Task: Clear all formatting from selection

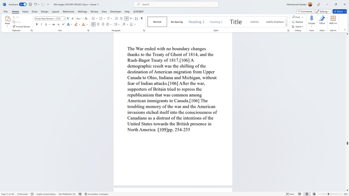Action: 86,19
